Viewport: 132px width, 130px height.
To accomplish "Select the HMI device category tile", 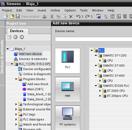I will 68,89.
